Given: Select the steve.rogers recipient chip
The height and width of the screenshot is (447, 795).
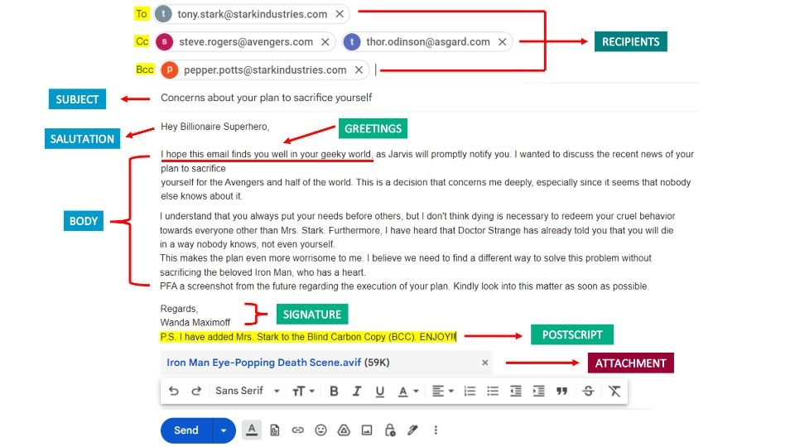Looking at the screenshot, I should coord(245,42).
